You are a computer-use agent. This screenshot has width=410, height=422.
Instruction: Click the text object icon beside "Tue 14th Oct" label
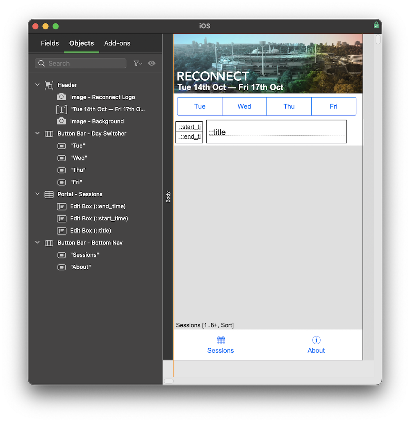pyautogui.click(x=62, y=109)
